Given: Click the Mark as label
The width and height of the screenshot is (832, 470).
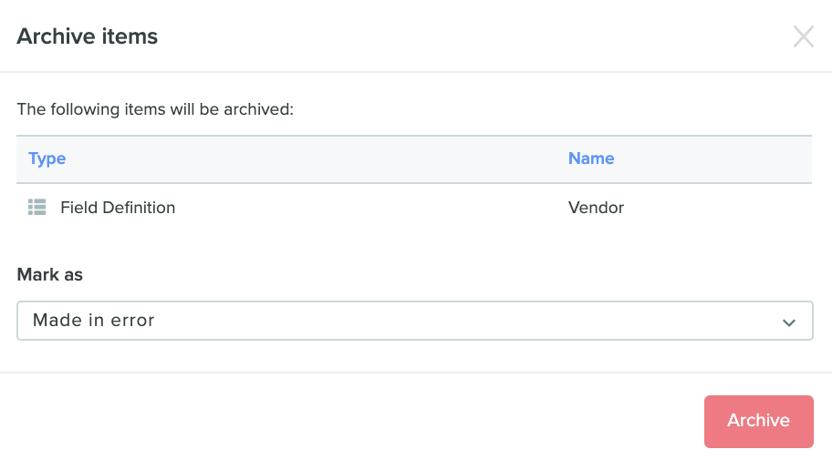Looking at the screenshot, I should pyautogui.click(x=50, y=274).
